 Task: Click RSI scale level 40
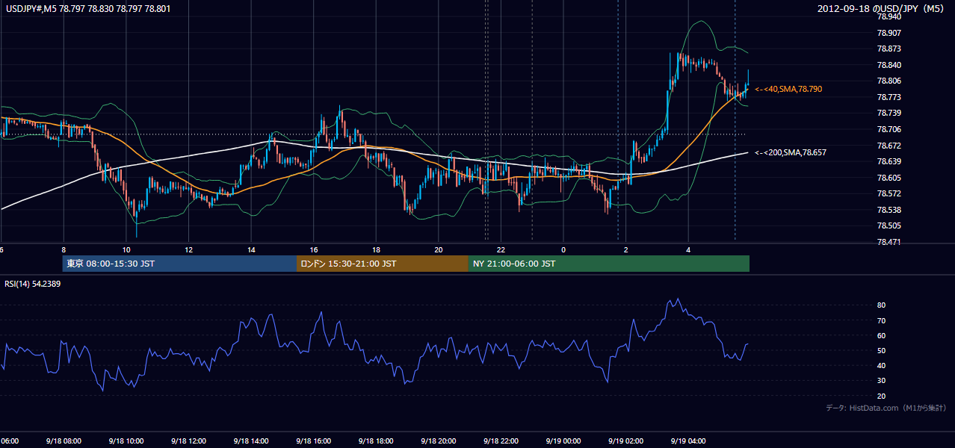coord(881,365)
